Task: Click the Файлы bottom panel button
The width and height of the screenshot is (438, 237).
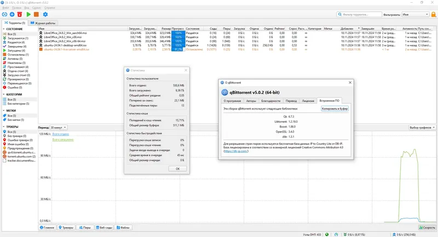Action: pos(123,228)
